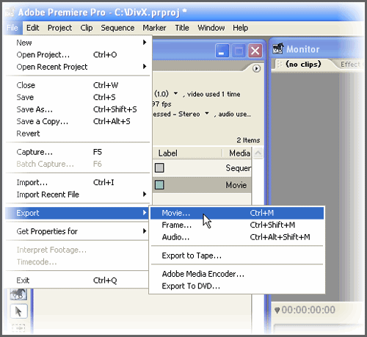Image resolution: width=367 pixels, height=337 pixels.
Task: Close the Project window
Action: pyautogui.click(x=255, y=51)
